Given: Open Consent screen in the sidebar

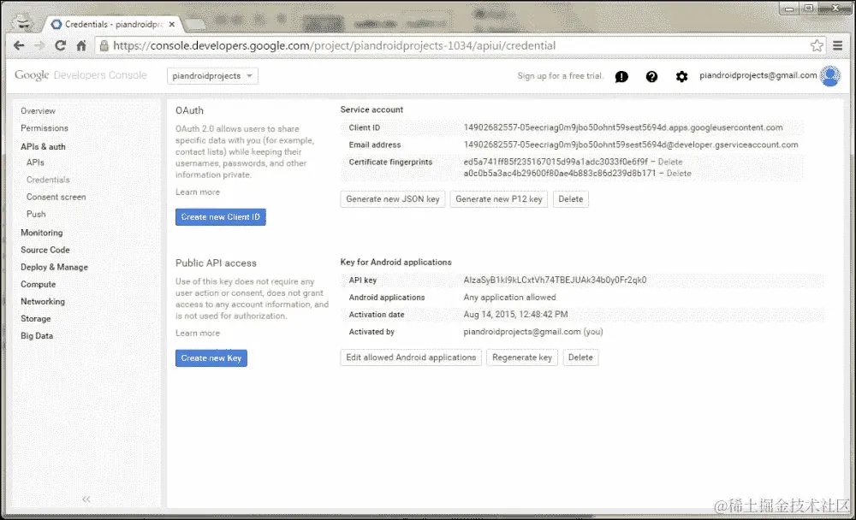Looking at the screenshot, I should pos(56,197).
